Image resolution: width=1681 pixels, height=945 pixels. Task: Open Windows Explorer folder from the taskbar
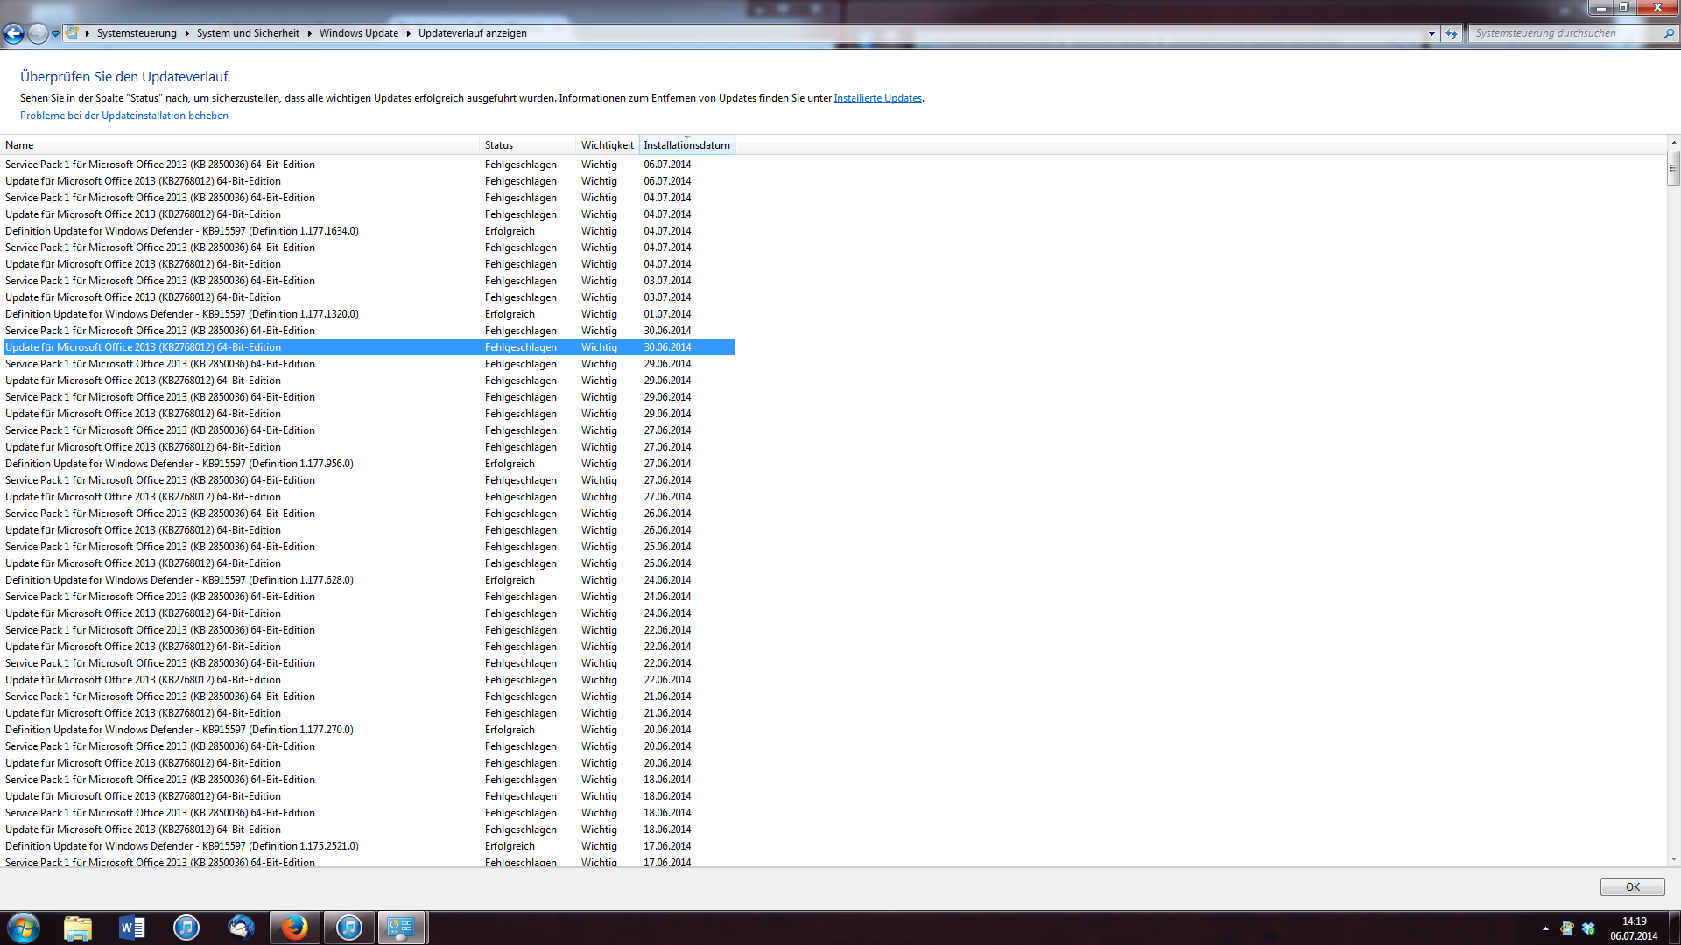coord(77,927)
